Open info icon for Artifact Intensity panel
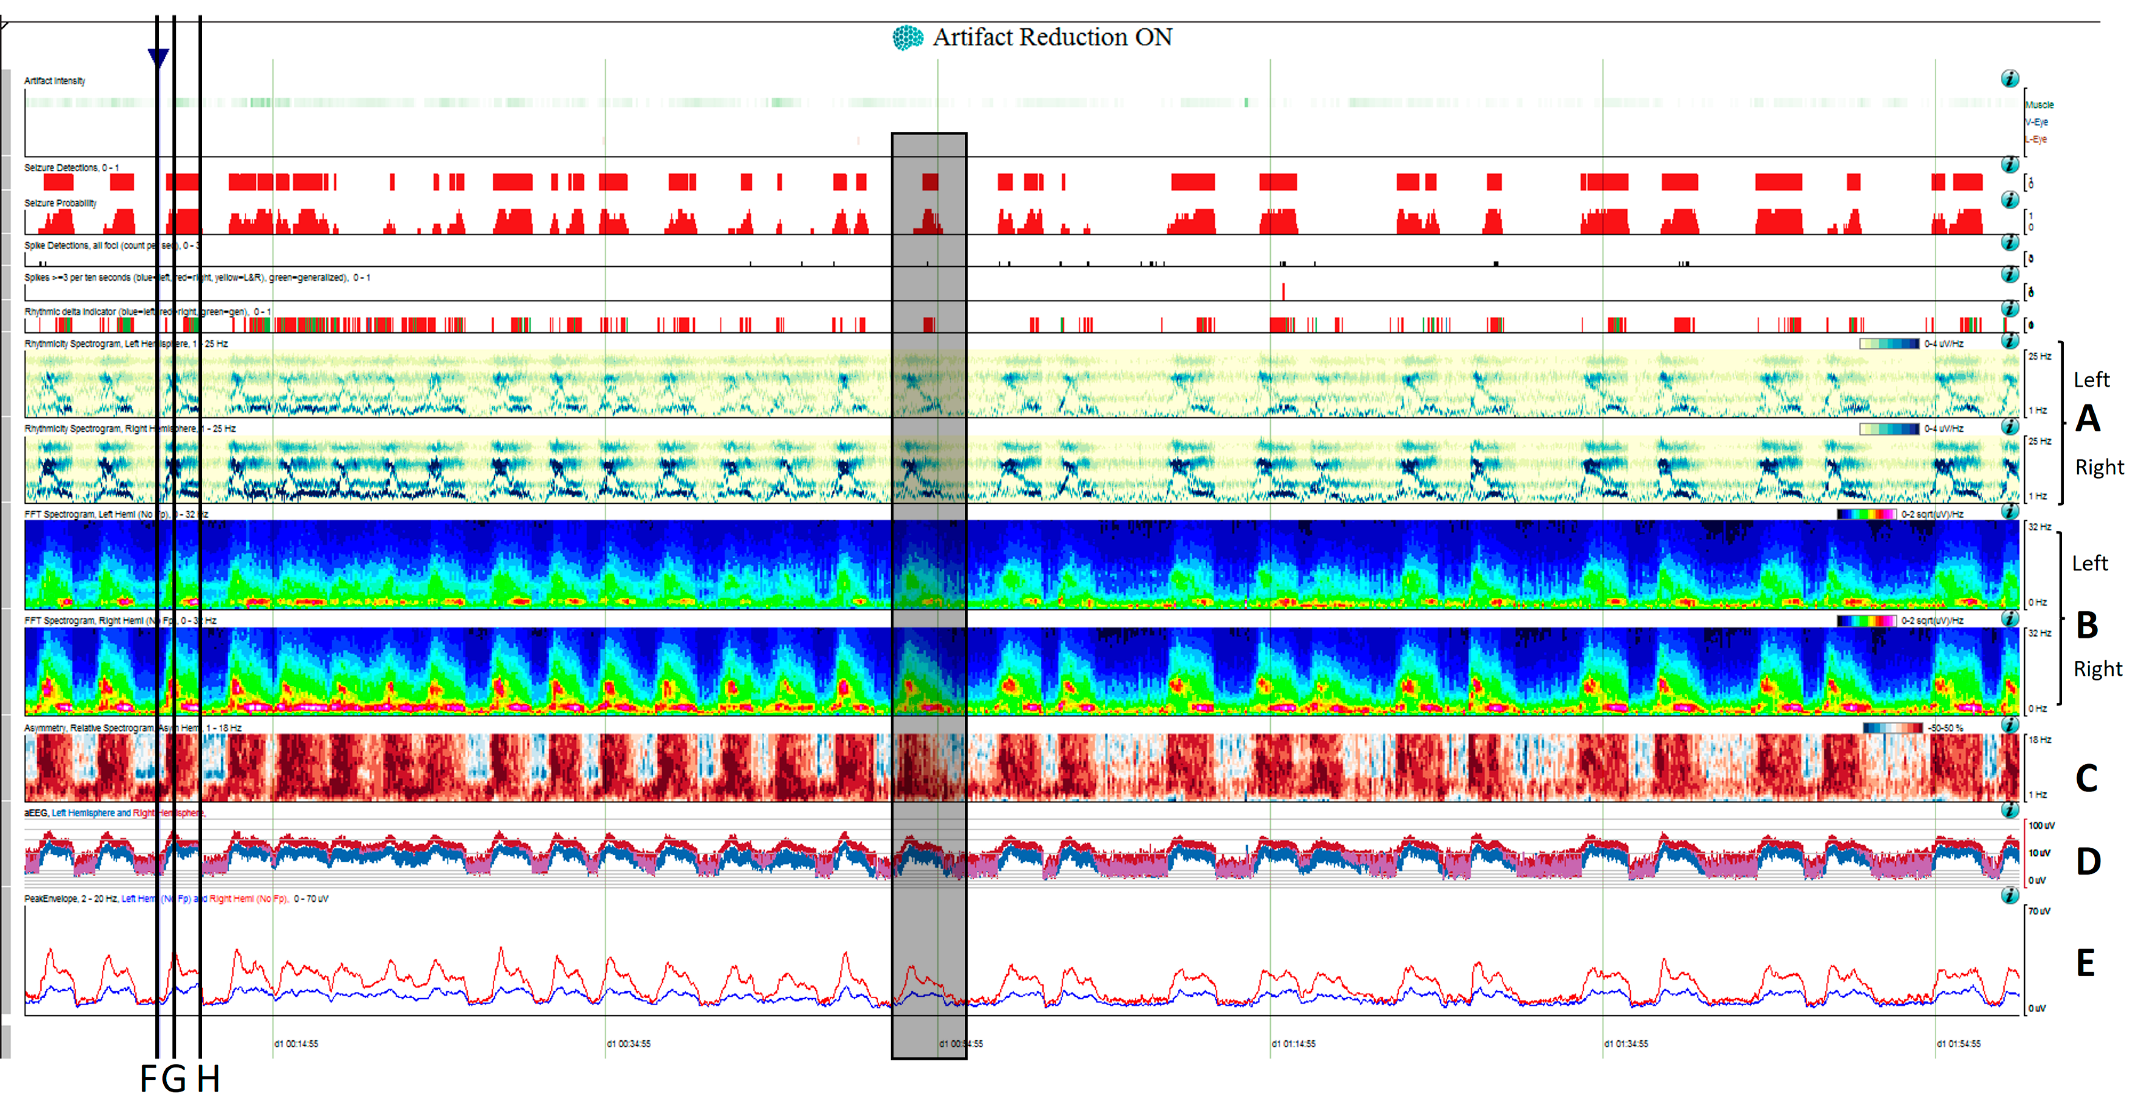The image size is (2134, 1111). click(x=2010, y=79)
